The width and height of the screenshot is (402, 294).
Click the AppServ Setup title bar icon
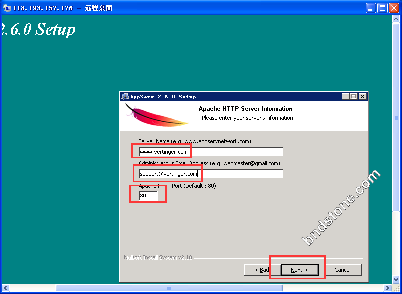(x=125, y=97)
